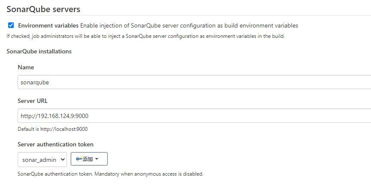This screenshot has height=186, width=371.
Task: Click the chevron arrow of the sonar_admin selector
Action: tap(63, 159)
